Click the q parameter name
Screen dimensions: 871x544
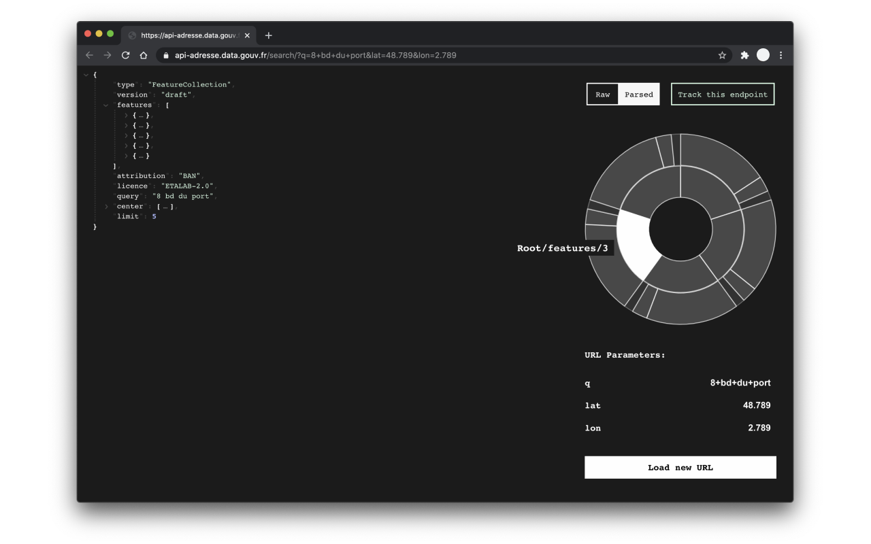pos(587,384)
